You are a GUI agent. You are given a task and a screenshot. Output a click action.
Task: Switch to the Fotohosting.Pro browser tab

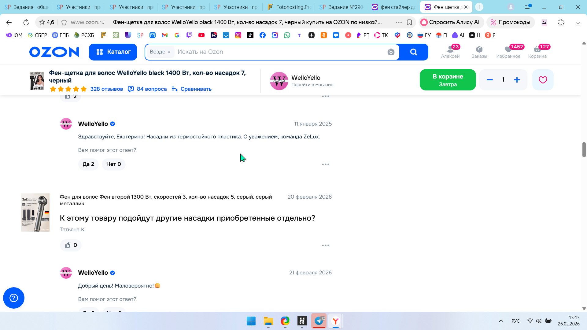[289, 7]
